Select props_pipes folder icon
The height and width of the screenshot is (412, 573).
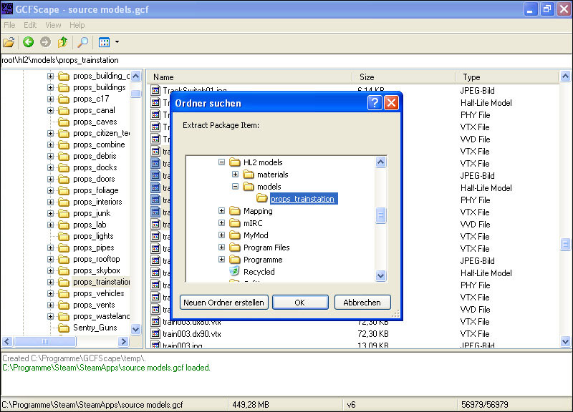click(x=64, y=247)
